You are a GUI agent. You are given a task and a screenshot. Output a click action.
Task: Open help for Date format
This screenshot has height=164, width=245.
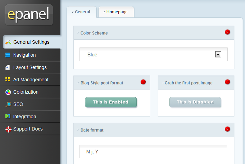point(227,129)
